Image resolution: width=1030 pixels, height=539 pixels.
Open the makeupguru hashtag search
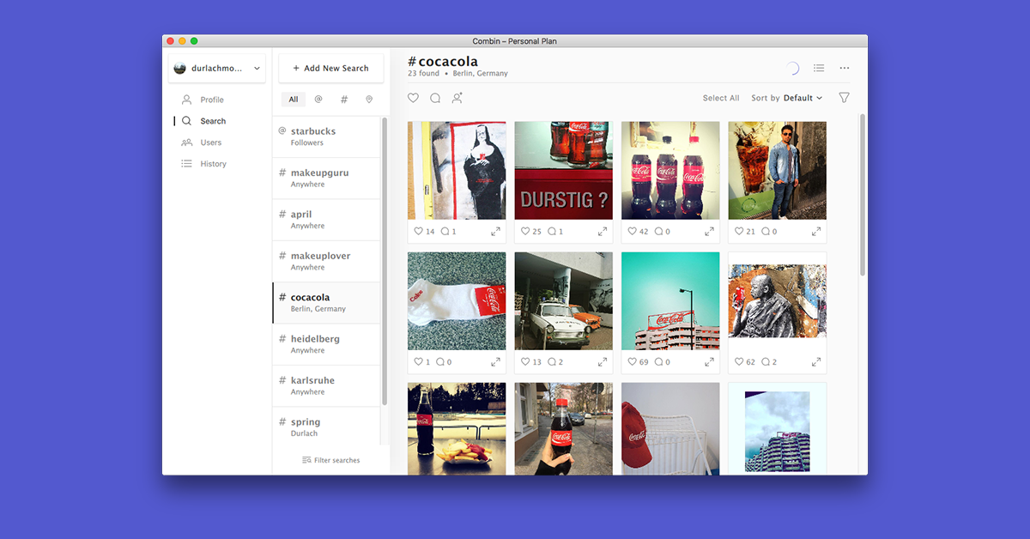pos(326,179)
